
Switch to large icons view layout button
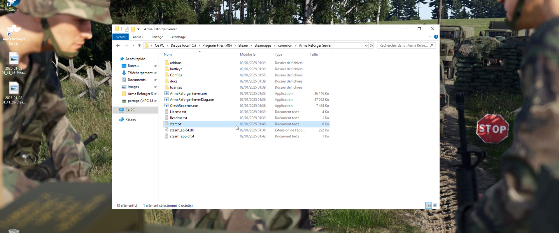pos(435,205)
